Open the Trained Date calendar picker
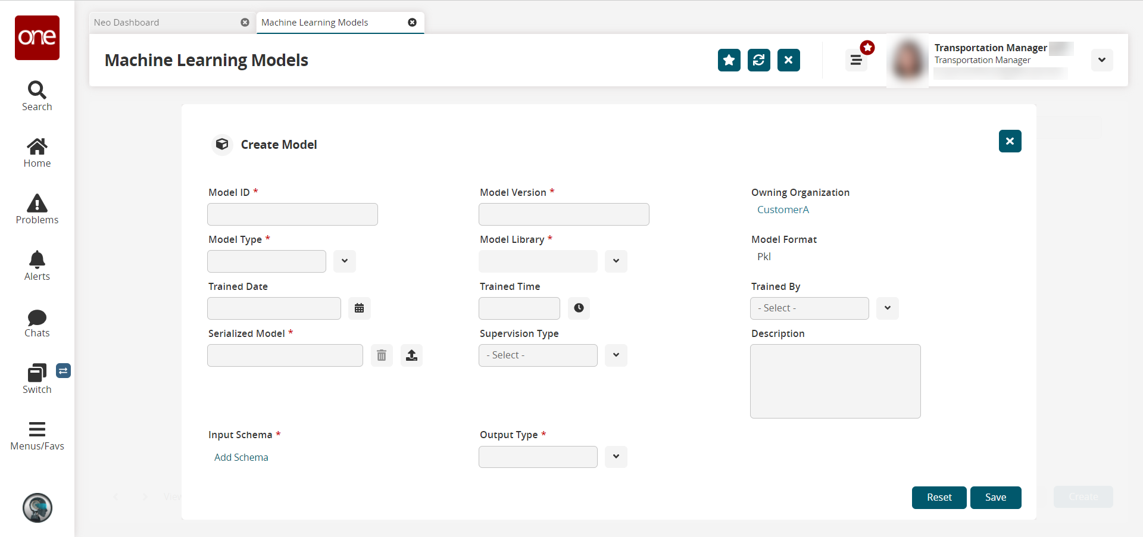The image size is (1143, 537). [360, 308]
